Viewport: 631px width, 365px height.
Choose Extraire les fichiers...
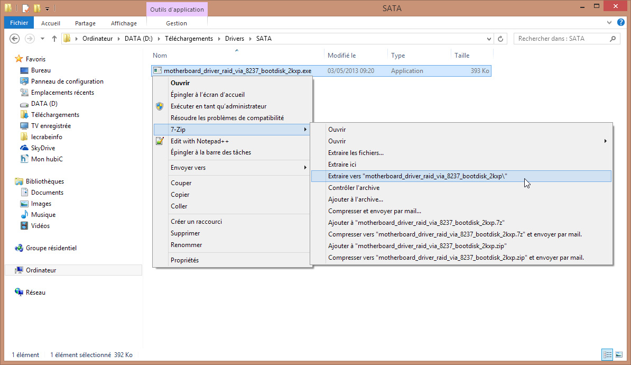(x=461, y=153)
